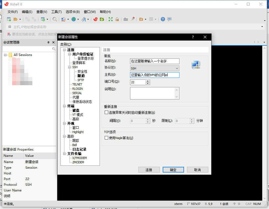The height and width of the screenshot is (209, 269).
Task: Collapse the 终端 category in the tree
Action: pyautogui.click(x=64, y=106)
